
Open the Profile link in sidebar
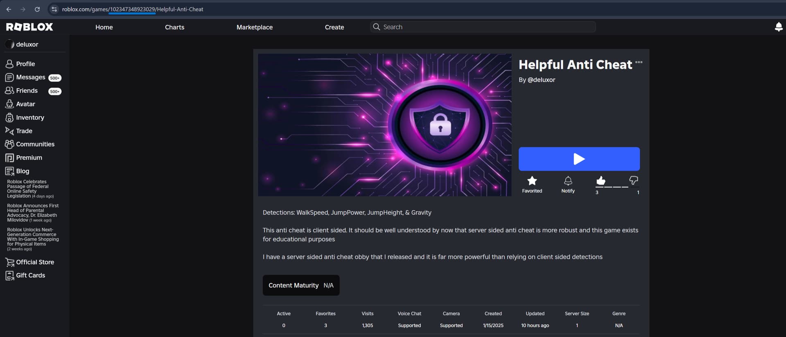[25, 64]
